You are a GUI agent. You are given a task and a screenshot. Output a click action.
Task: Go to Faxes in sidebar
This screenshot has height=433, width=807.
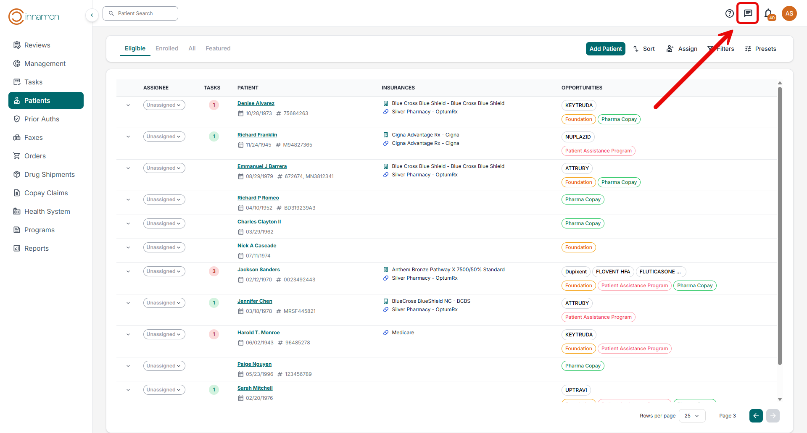(x=33, y=137)
